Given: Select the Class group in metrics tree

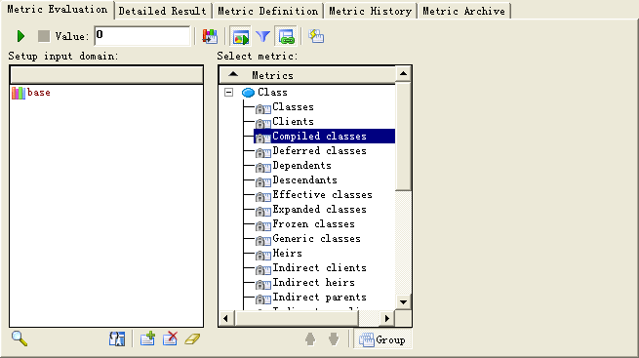Looking at the screenshot, I should (272, 92).
